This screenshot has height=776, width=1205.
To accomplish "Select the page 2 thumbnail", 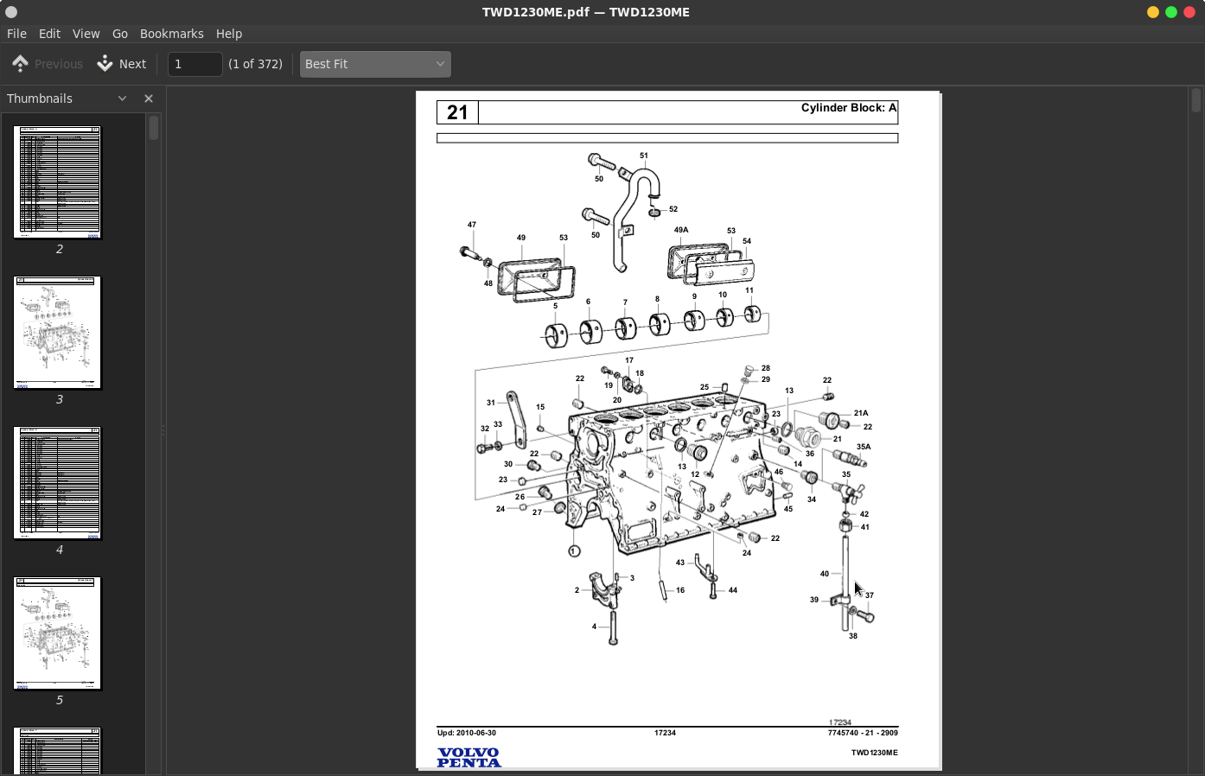I will pyautogui.click(x=57, y=181).
